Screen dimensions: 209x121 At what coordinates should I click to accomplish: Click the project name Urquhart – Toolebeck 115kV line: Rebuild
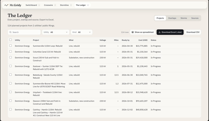click(x=47, y=94)
